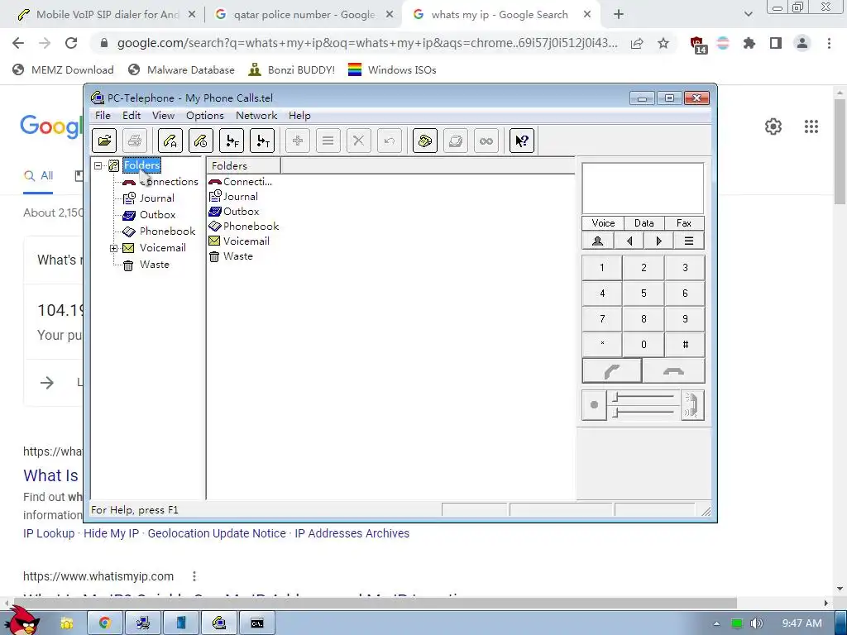The height and width of the screenshot is (635, 847).
Task: Open the Help menu
Action: click(299, 116)
